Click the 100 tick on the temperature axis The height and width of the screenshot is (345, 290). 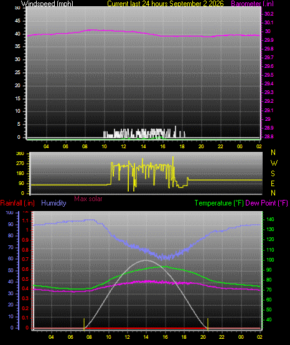[x=270, y=260]
